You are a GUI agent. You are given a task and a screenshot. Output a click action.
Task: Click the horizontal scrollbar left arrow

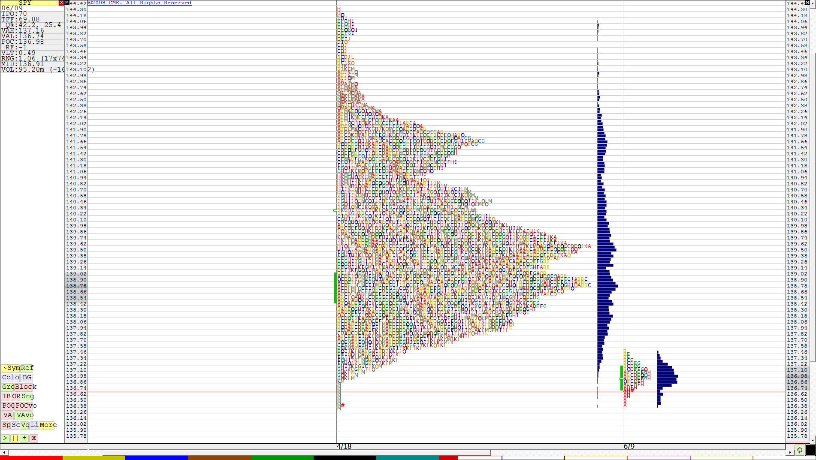click(4, 452)
